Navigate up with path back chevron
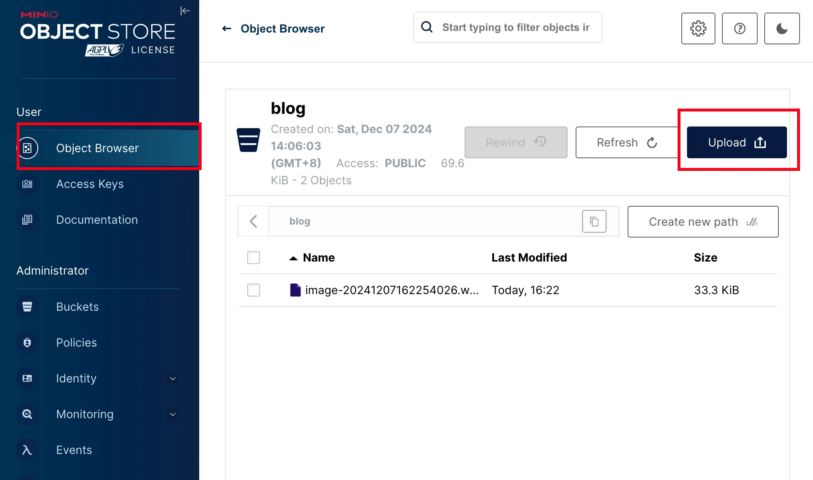This screenshot has width=813, height=480. click(253, 221)
